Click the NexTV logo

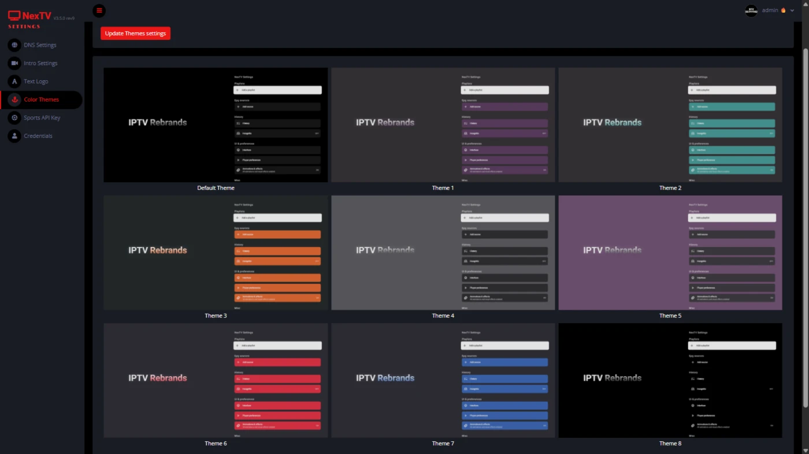(29, 16)
